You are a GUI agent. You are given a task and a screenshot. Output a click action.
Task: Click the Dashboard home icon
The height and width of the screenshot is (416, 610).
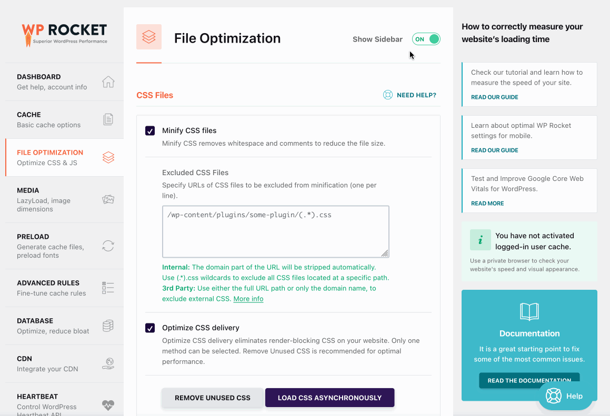[108, 82]
